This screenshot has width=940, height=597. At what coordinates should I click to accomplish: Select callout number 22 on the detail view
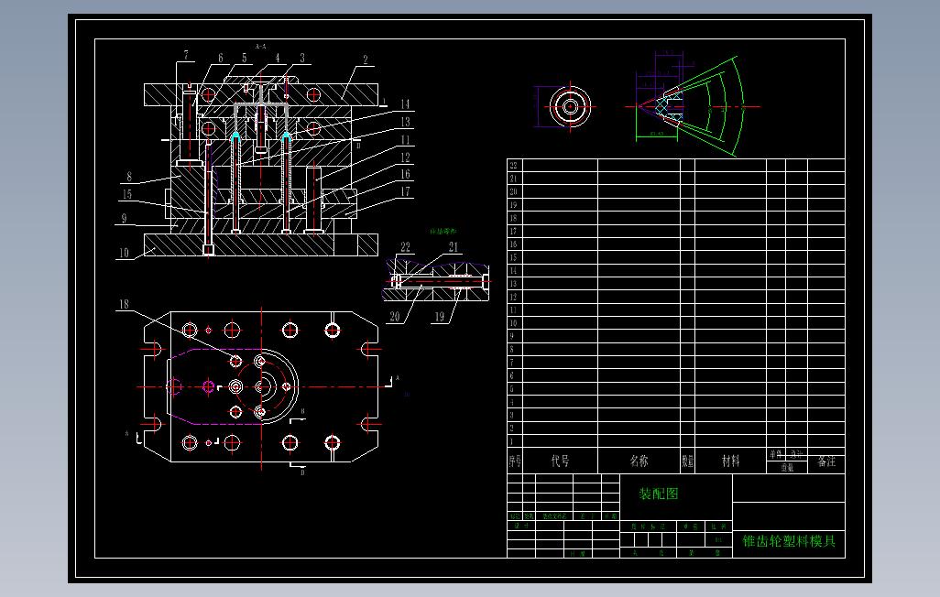(405, 247)
